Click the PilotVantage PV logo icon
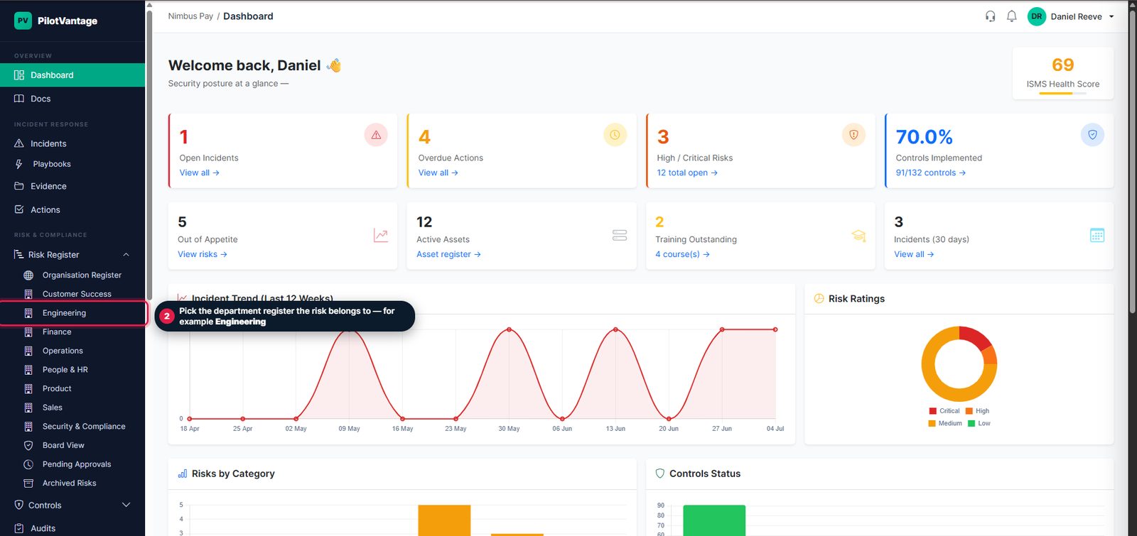1137x536 pixels. (x=23, y=21)
